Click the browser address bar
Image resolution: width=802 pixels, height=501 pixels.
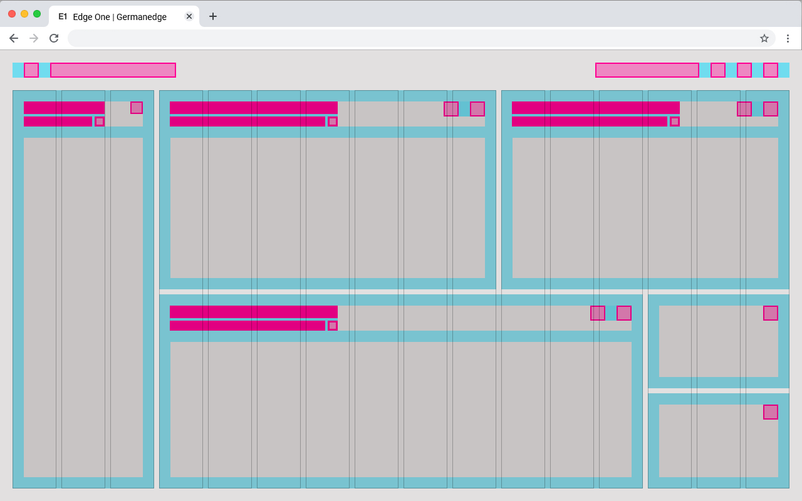(414, 38)
